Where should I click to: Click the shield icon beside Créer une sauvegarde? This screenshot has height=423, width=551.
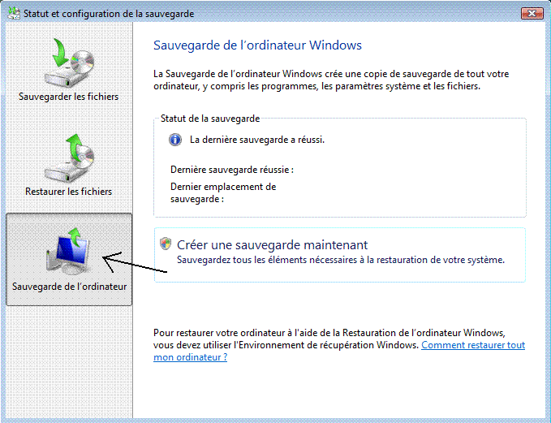[x=166, y=244]
